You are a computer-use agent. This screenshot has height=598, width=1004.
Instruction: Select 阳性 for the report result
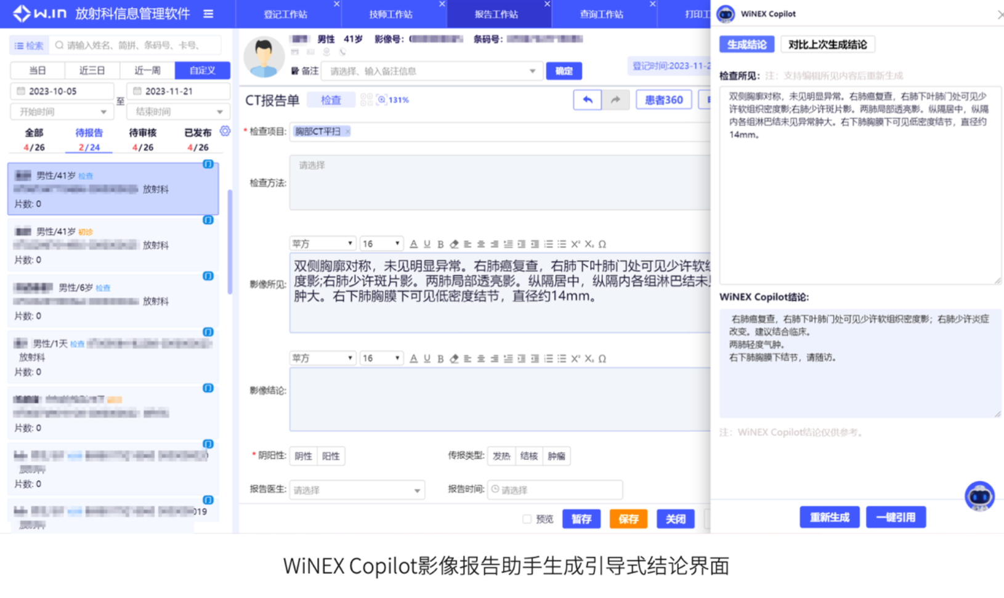[x=331, y=456]
